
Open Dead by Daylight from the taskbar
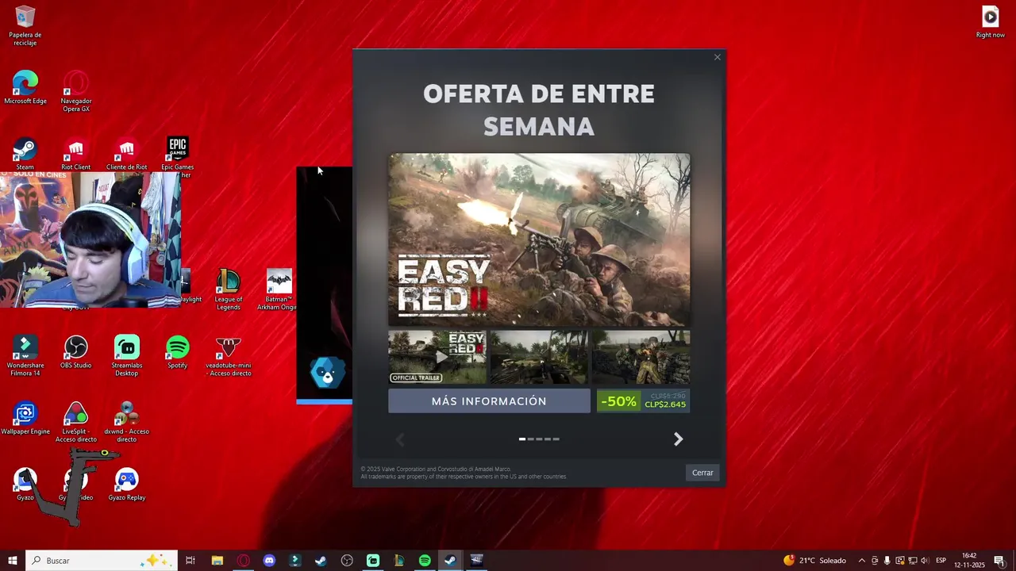[476, 561]
